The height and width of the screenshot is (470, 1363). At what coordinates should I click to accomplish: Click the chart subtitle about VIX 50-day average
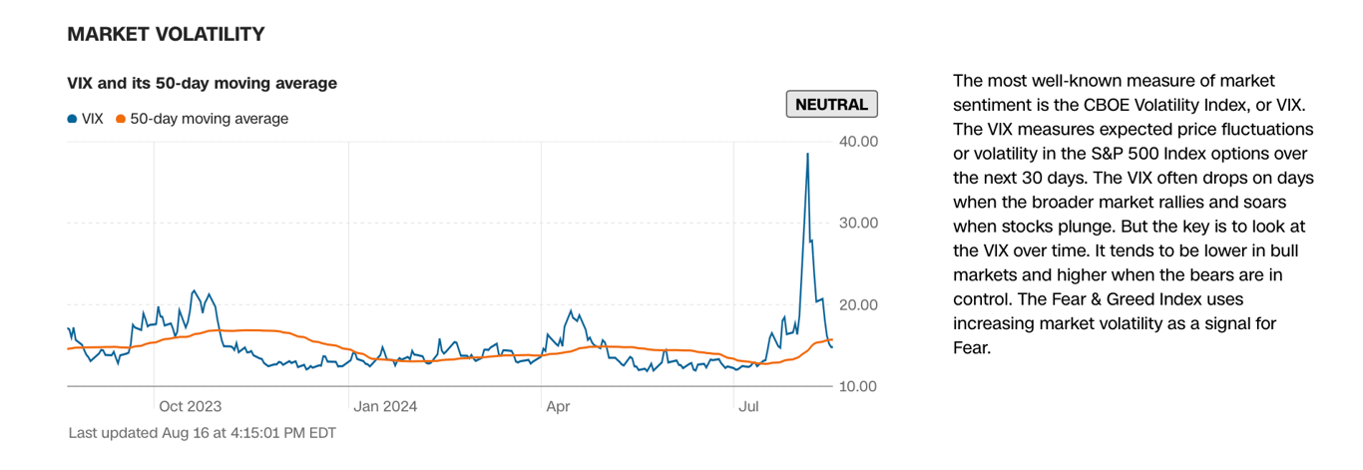point(202,83)
